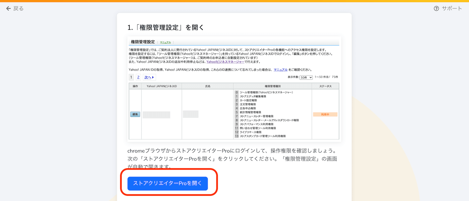
Task: Go back with the 戻る arrow link
Action: click(x=15, y=8)
